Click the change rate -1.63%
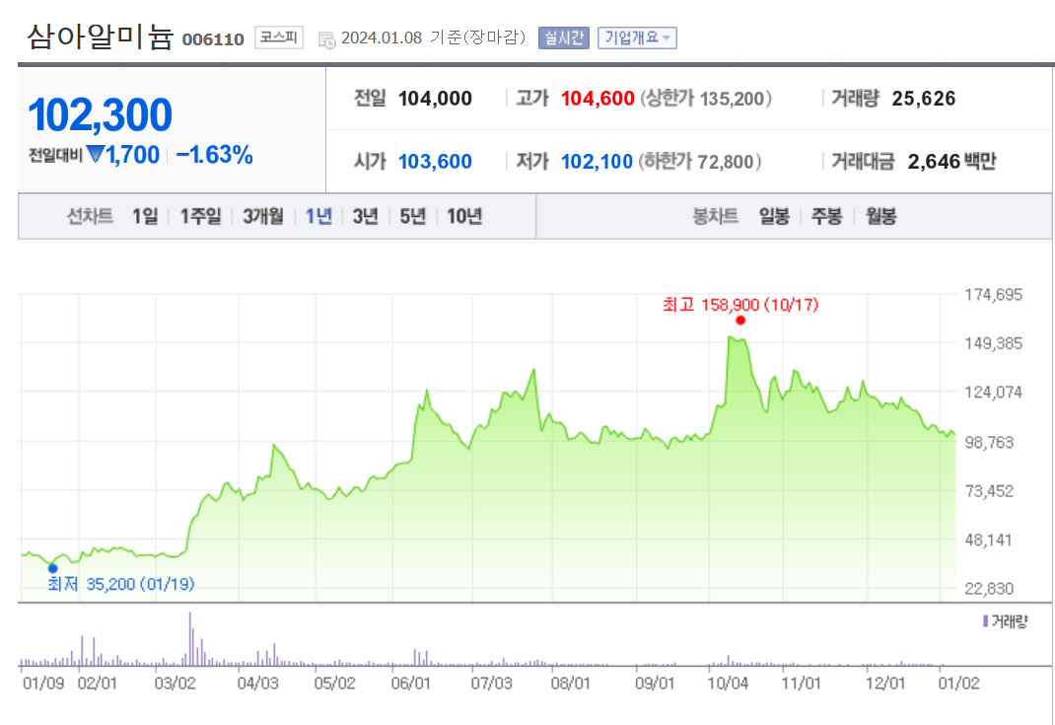This screenshot has width=1055, height=725. click(x=214, y=155)
